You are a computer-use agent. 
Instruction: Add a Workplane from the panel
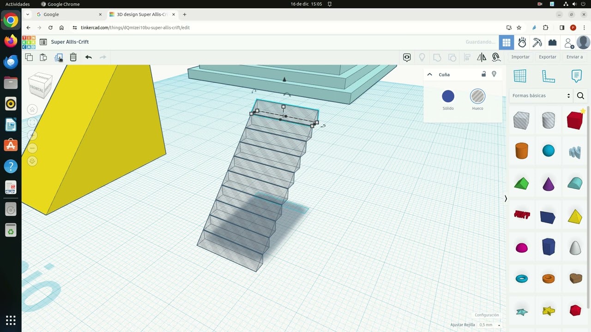coord(520,76)
